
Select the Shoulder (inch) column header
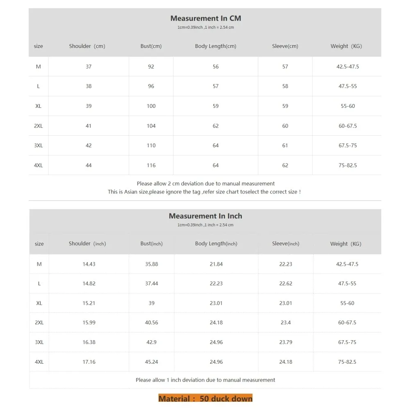pos(87,244)
